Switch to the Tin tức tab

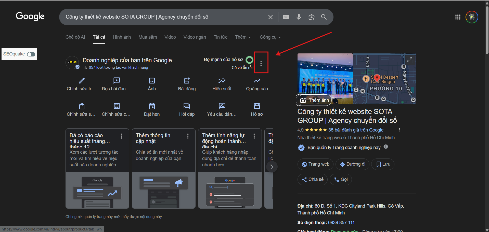(220, 37)
